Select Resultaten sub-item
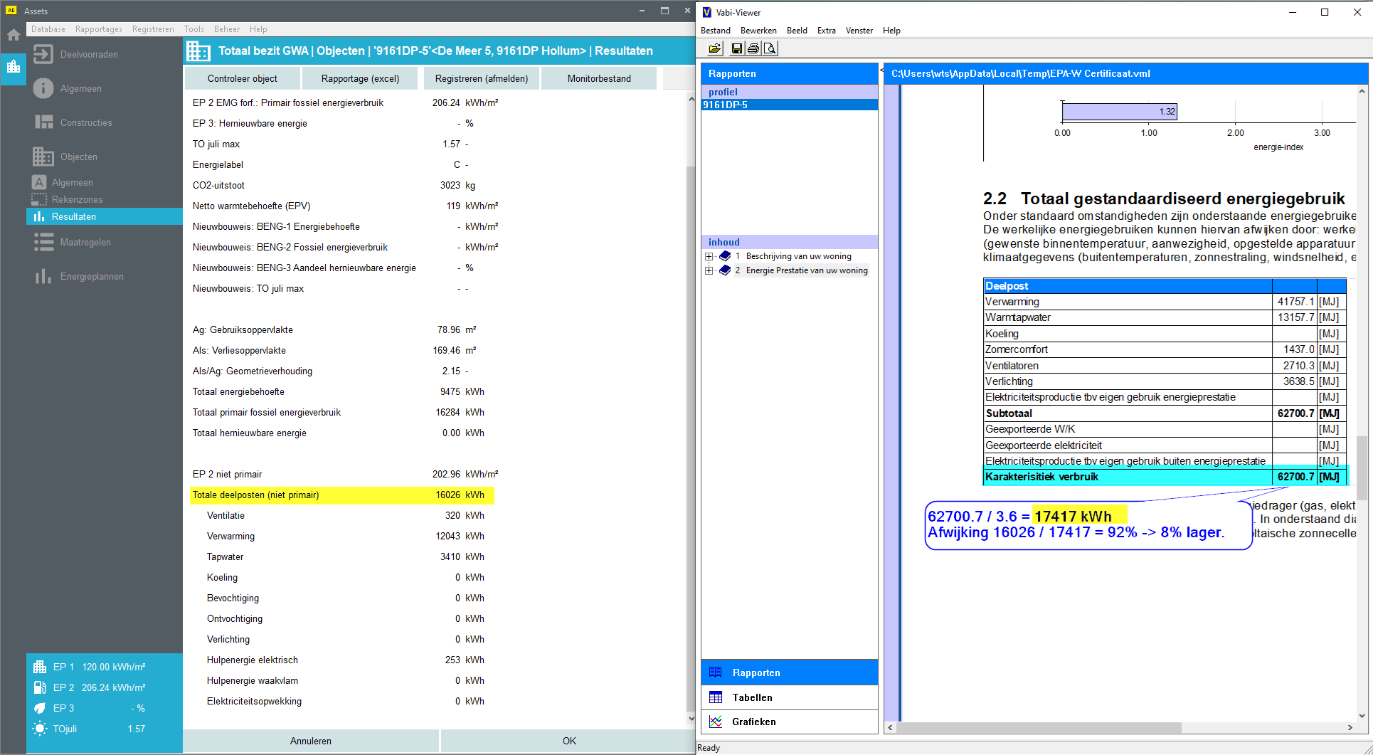Image resolution: width=1373 pixels, height=755 pixels. point(104,216)
